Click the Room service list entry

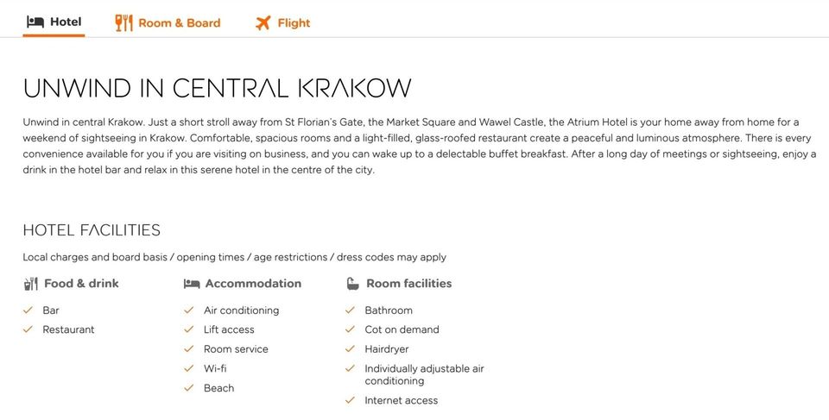[236, 349]
